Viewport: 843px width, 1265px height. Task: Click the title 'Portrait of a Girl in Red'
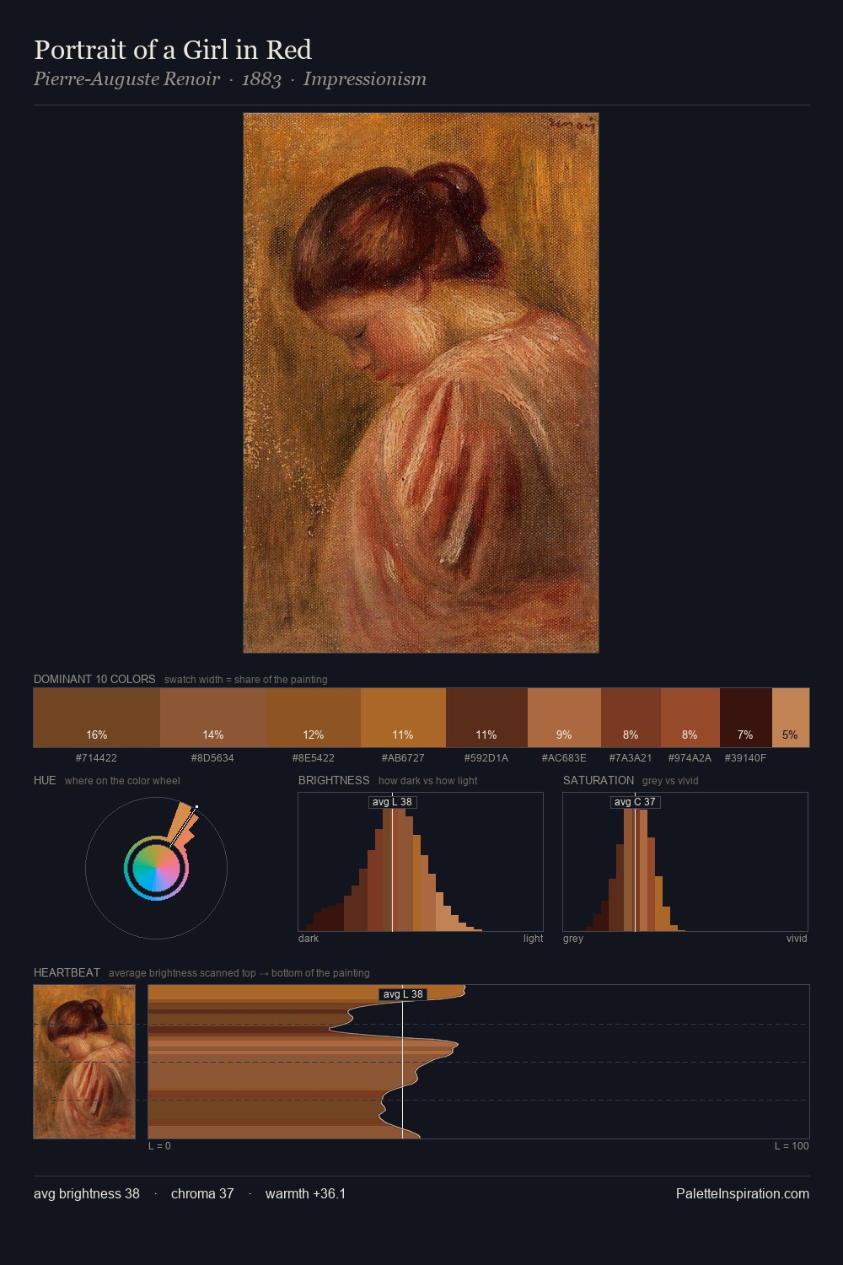(x=173, y=50)
